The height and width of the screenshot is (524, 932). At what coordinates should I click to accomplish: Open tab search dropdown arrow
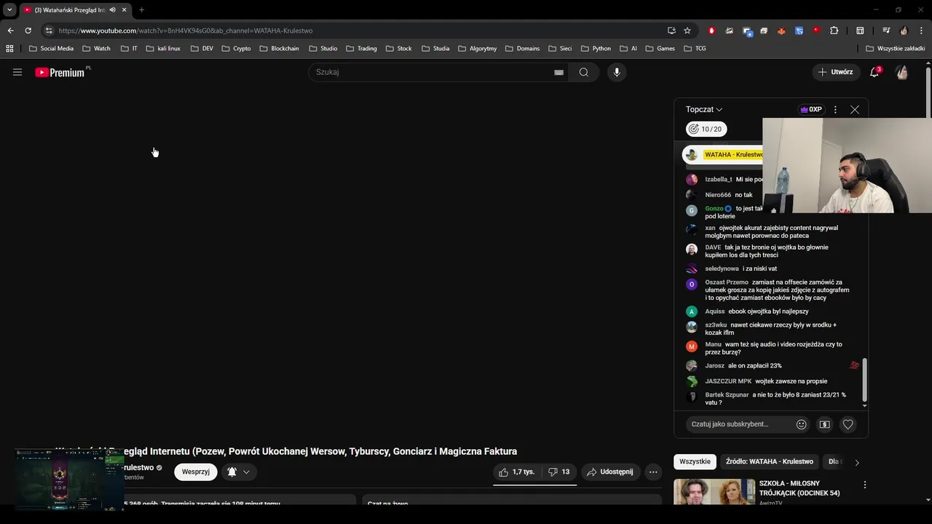[9, 10]
